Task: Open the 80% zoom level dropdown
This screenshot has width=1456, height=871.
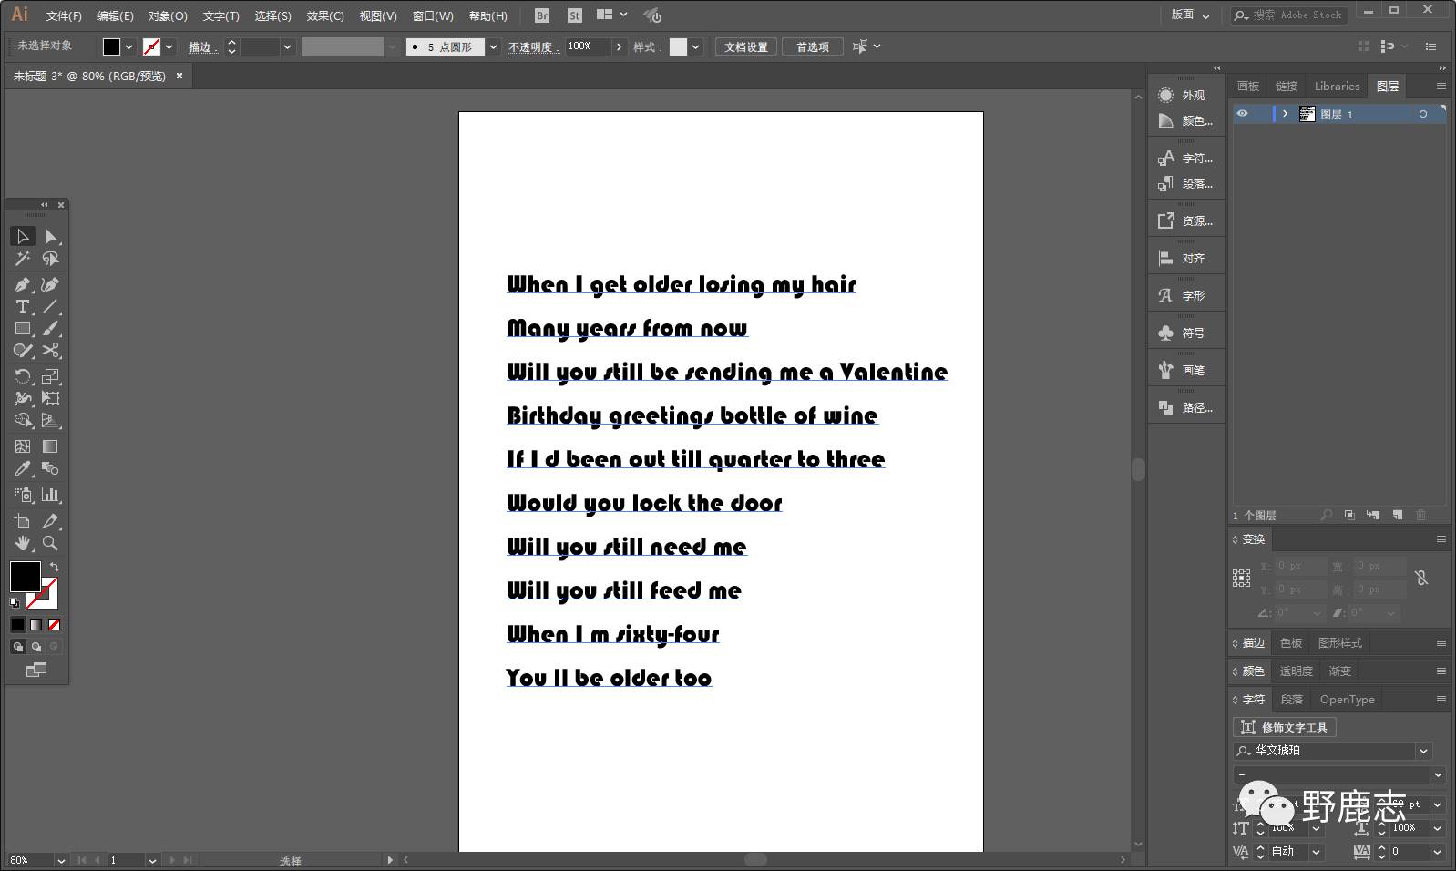Action: click(x=61, y=860)
